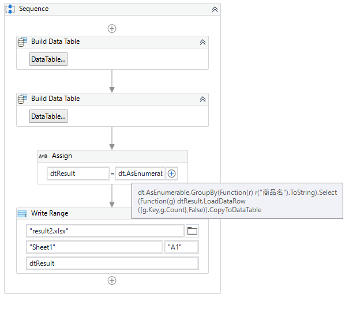This screenshot has width=349, height=313.
Task: Edit the "result2.xlsx" workbook path field
Action: 105,231
